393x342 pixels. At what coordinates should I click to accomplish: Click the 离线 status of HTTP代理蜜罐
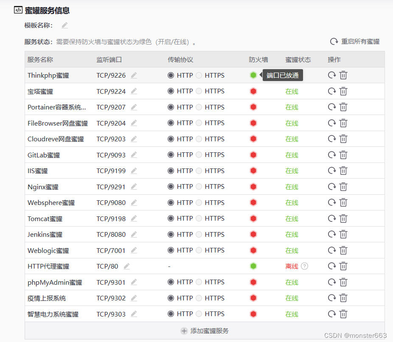[292, 266]
